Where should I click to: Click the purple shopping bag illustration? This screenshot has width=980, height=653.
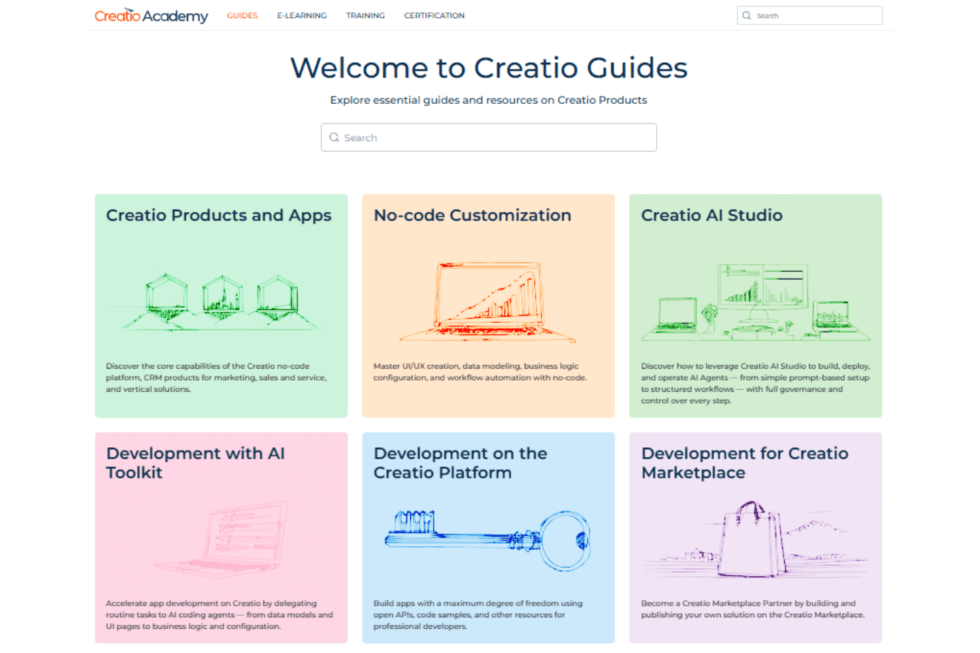coord(756,539)
